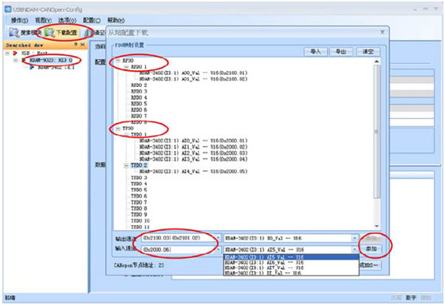
Task: Click the 添加 button for input channel
Action: tap(371, 249)
